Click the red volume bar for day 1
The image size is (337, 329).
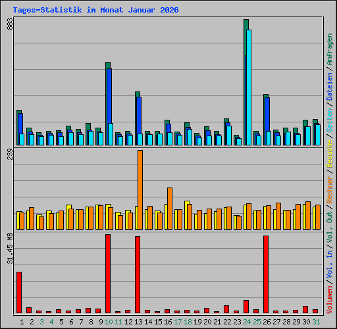tap(19, 292)
